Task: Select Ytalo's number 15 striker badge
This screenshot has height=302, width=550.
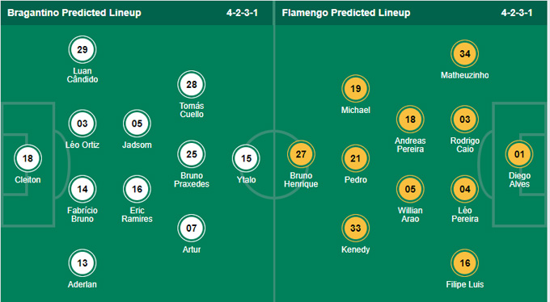Action: 246,158
